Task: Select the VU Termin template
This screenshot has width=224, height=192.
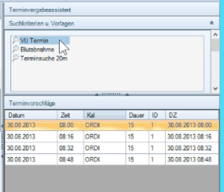Action: click(34, 40)
